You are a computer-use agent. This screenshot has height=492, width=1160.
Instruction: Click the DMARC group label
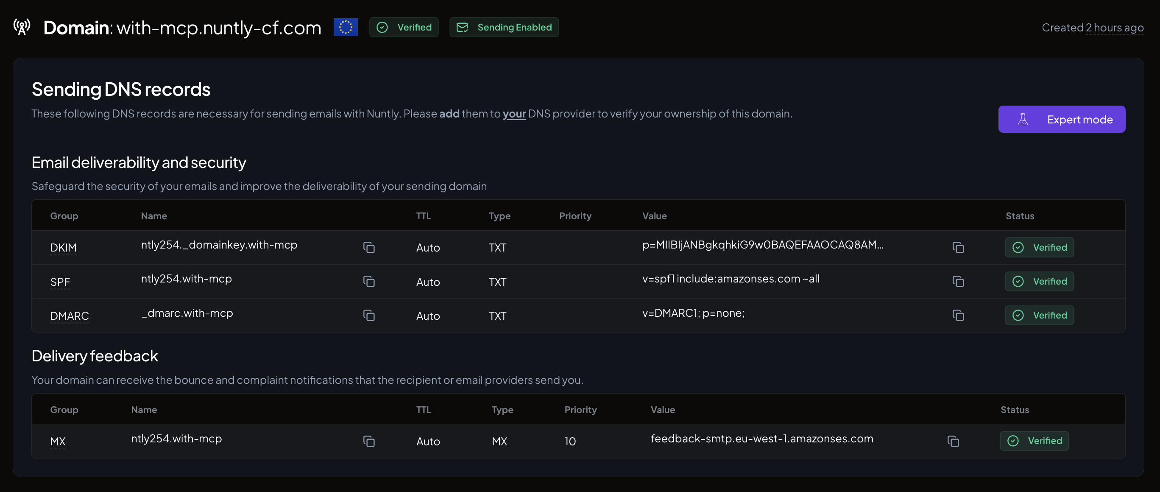tap(70, 316)
